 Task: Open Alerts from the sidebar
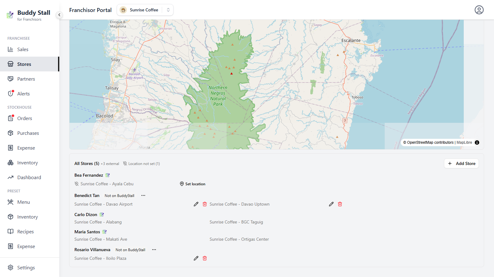[30, 94]
